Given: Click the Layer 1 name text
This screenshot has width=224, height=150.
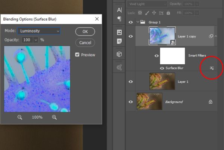Looking at the screenshot, I should click(x=183, y=82).
